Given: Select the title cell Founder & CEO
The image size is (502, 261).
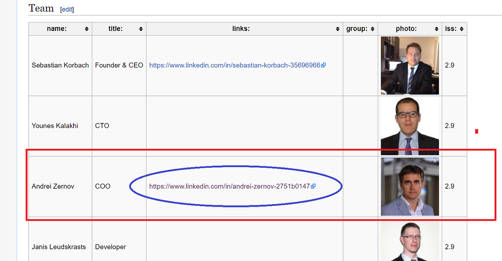Looking at the screenshot, I should point(119,65).
